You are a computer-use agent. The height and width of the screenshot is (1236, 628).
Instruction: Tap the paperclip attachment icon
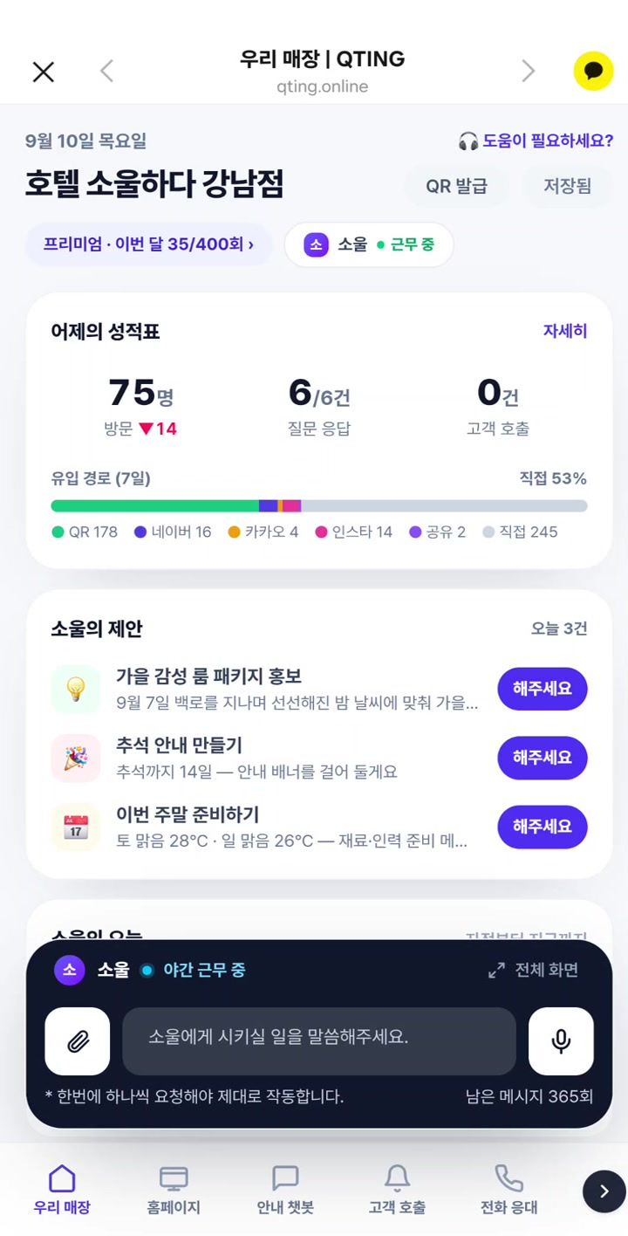[78, 1040]
